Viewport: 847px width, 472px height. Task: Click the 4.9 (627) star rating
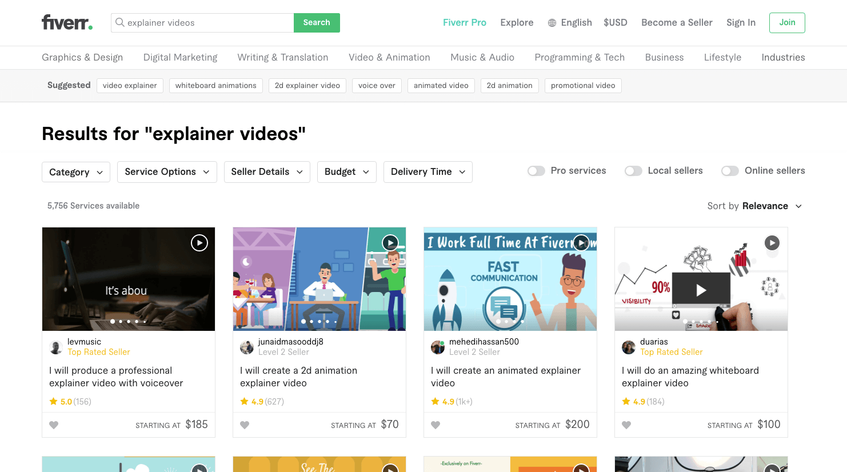262,402
